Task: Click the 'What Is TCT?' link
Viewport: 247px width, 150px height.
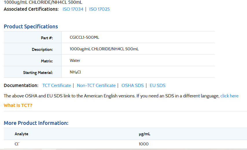Action: [x=18, y=105]
